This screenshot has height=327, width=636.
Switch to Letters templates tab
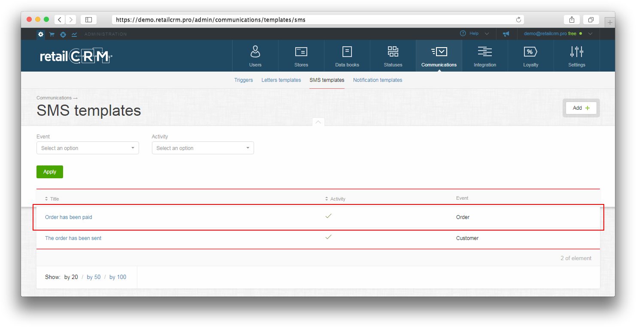pyautogui.click(x=281, y=80)
